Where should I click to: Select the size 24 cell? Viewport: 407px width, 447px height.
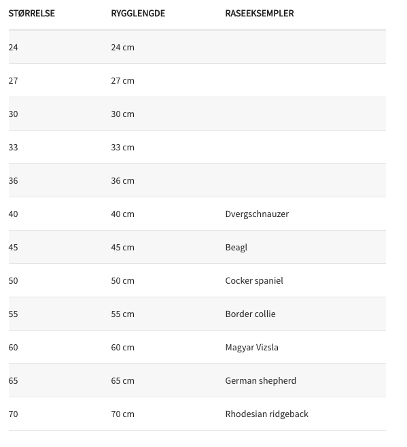(13, 48)
